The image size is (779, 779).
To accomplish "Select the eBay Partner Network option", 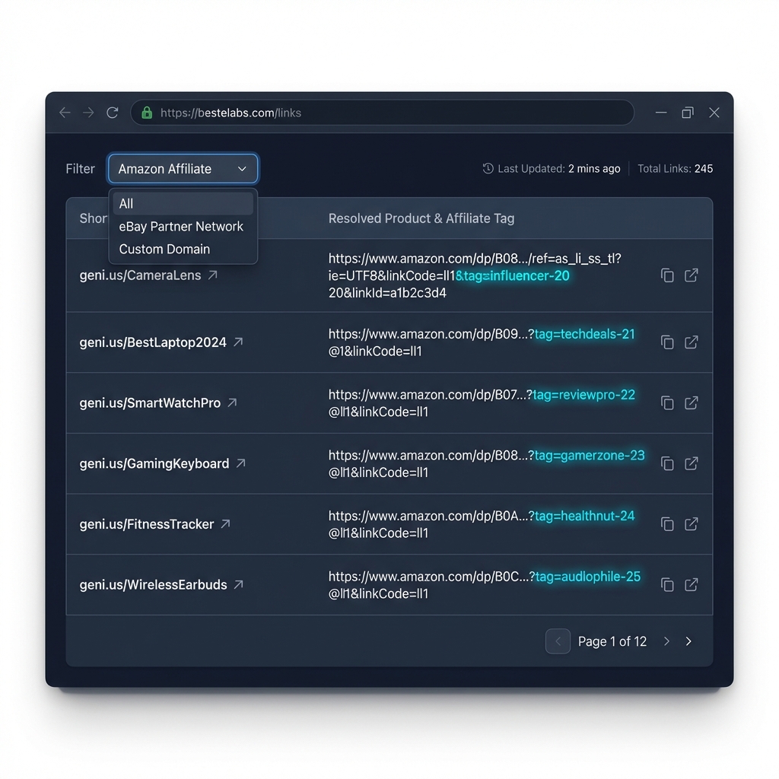I will pos(181,226).
